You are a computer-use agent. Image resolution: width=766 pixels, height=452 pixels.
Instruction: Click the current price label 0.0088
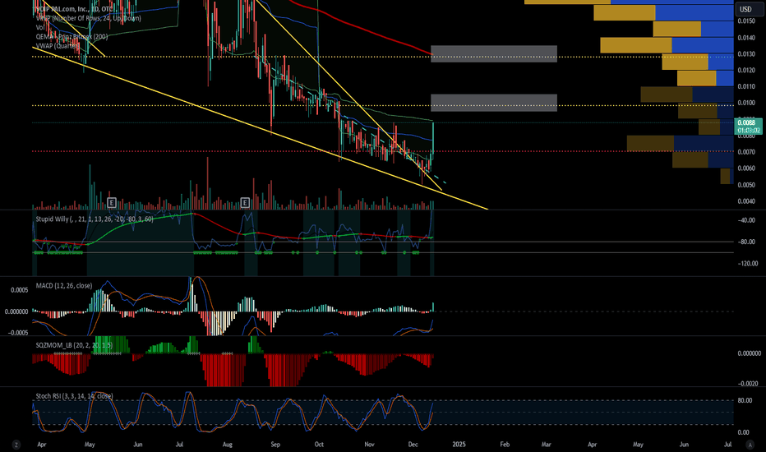[x=748, y=126]
